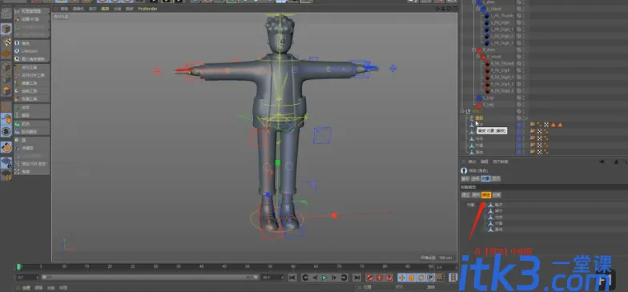Toggle Parameter P keyframe recording icon
The height and width of the screenshot is (292, 628).
pyautogui.click(x=431, y=277)
